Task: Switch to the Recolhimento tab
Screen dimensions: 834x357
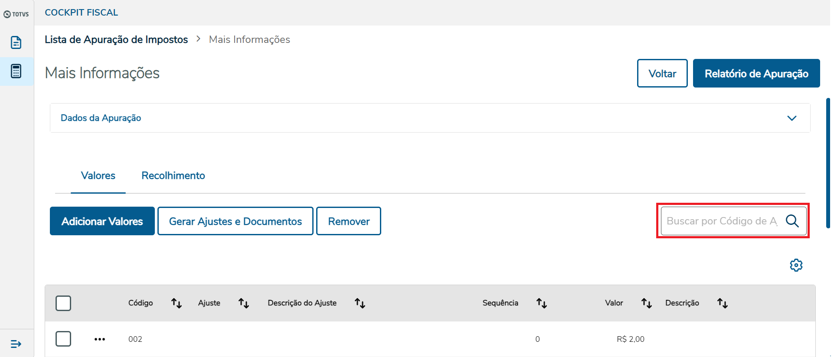Action: click(x=173, y=175)
